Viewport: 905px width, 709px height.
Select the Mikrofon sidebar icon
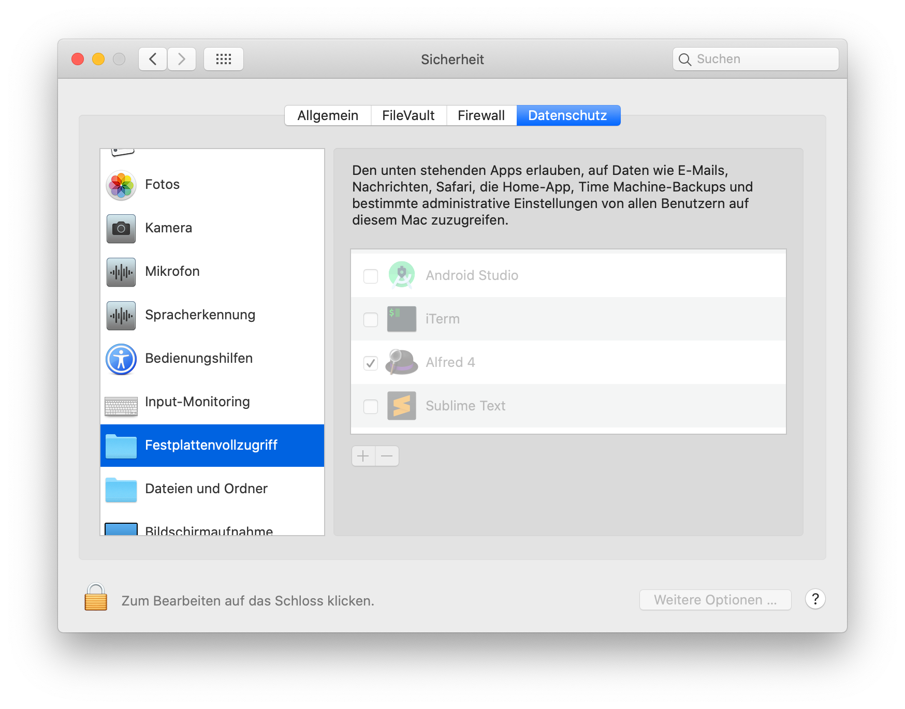click(121, 272)
